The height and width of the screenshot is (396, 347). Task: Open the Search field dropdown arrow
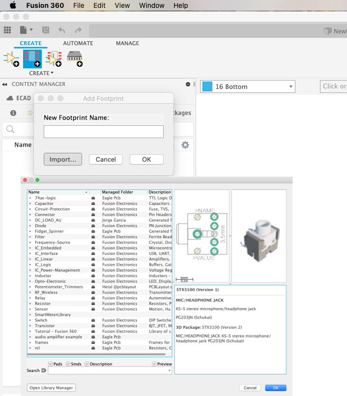pyautogui.click(x=169, y=370)
